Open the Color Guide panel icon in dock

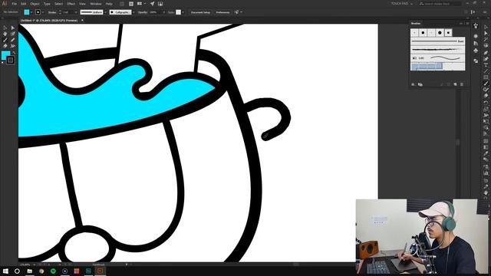(476, 44)
